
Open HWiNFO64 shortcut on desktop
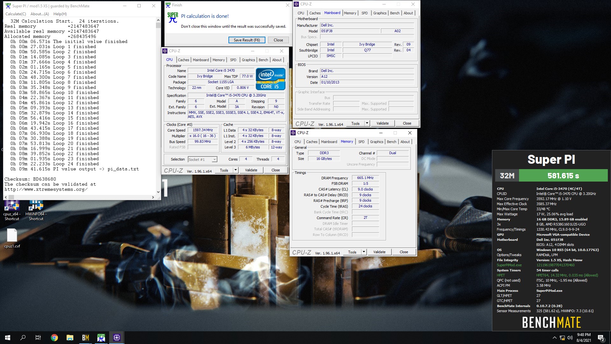click(36, 210)
